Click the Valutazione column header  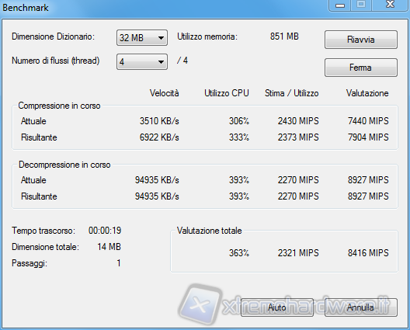point(367,93)
